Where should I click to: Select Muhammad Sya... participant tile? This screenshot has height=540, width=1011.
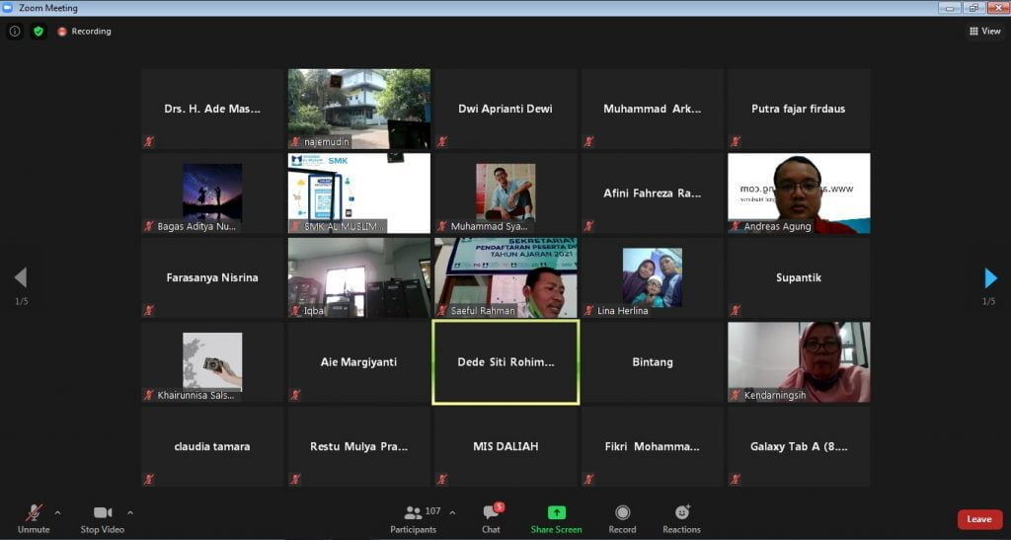pos(505,193)
